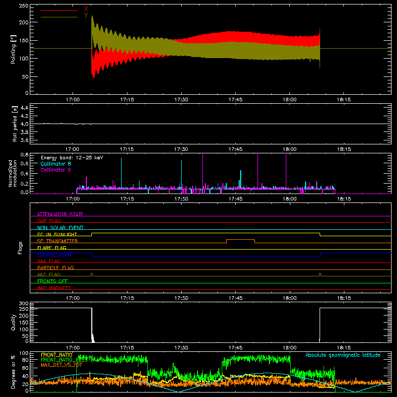Click the ATTENUATOR_STATE flag label
Viewport: 397px width, 397px height.
(60, 214)
